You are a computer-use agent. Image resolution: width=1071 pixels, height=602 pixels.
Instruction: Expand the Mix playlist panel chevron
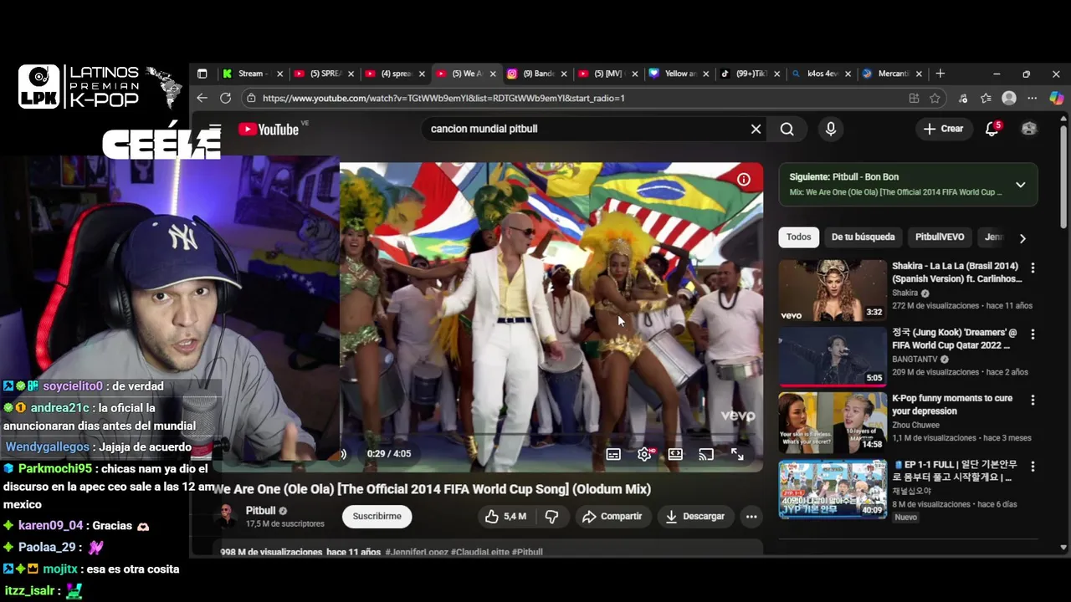[1020, 185]
